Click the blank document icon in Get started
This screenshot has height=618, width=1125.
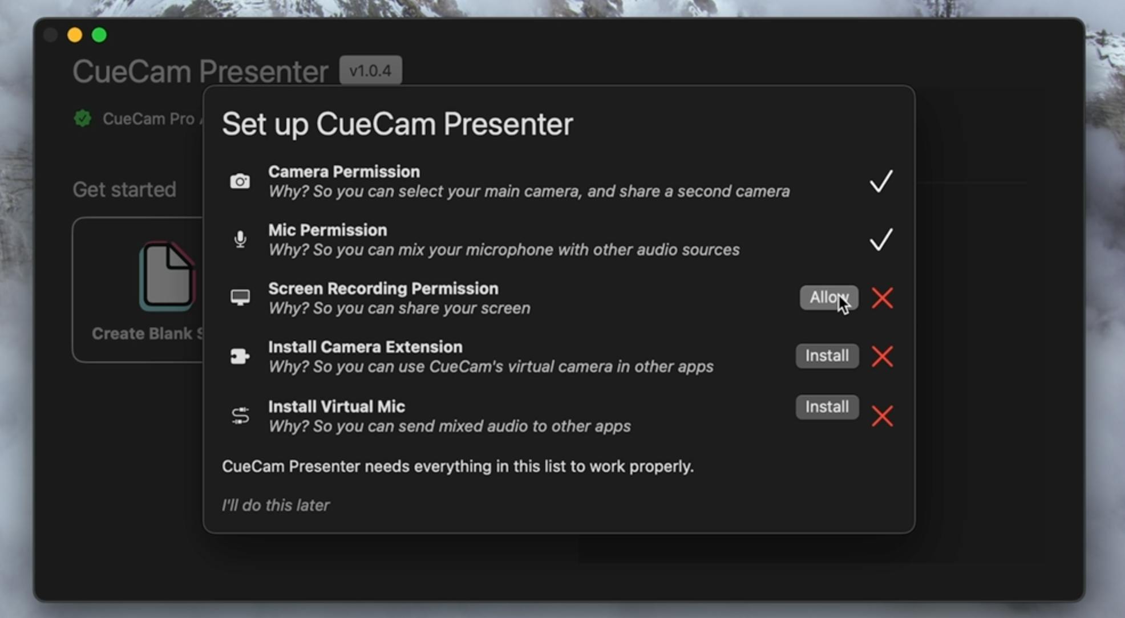click(x=167, y=277)
